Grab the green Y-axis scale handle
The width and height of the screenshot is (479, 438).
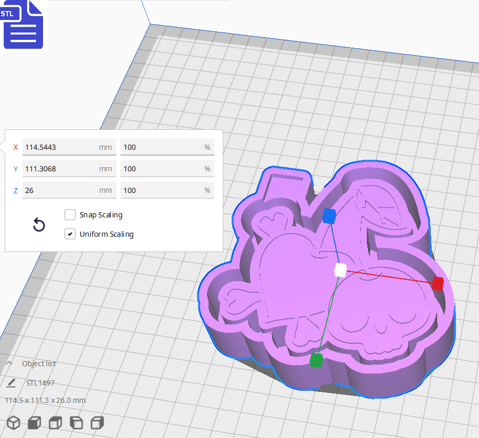point(316,360)
